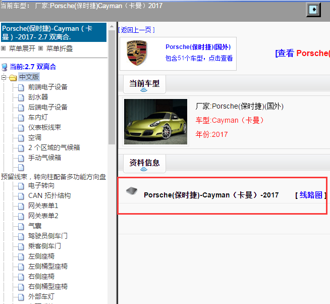330x304 pixels.
Task: Click the page icon for 网关表单2
Action: click(x=21, y=216)
